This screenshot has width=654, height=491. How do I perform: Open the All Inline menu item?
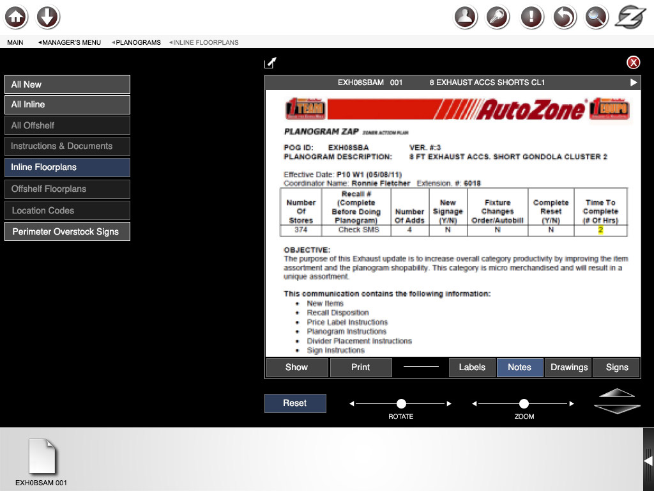tap(67, 105)
